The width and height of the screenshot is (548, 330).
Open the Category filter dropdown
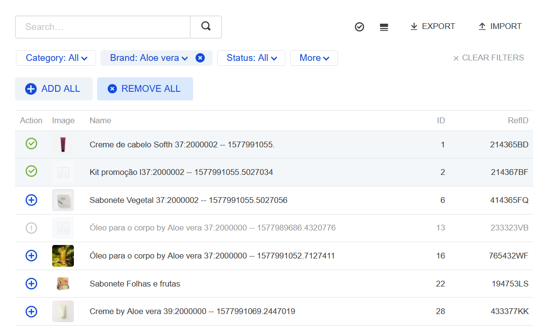pos(56,57)
